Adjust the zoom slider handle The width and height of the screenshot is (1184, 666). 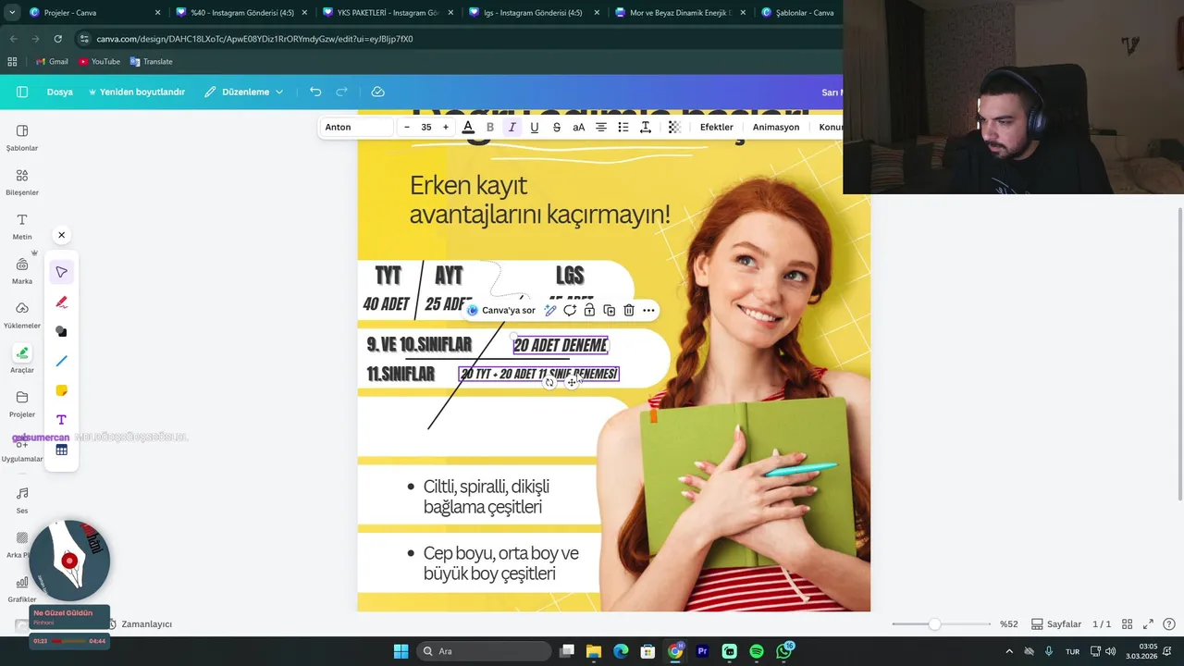point(934,624)
